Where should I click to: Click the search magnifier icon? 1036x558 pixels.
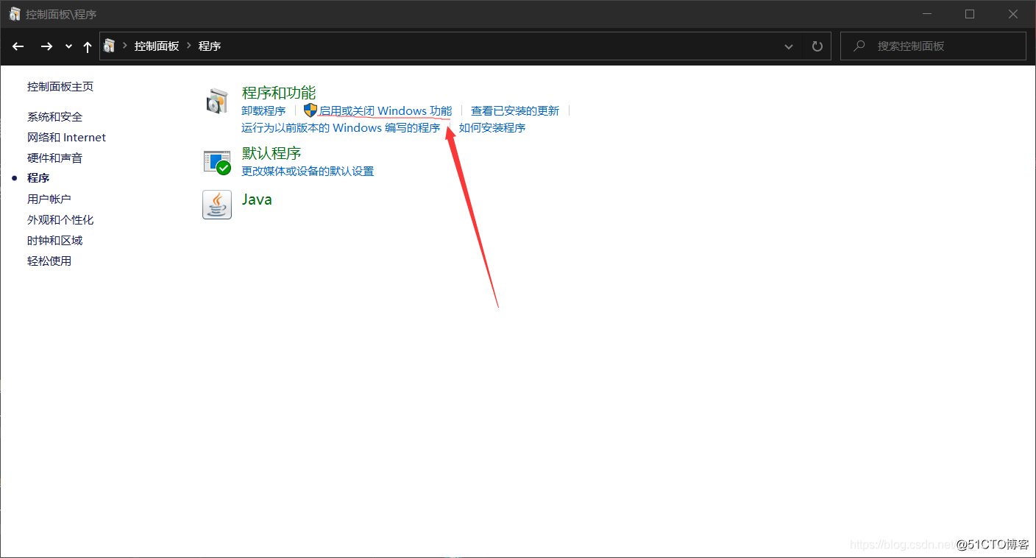(859, 46)
